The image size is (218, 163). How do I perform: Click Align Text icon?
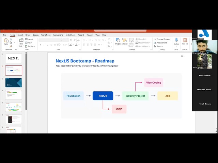click(x=110, y=43)
